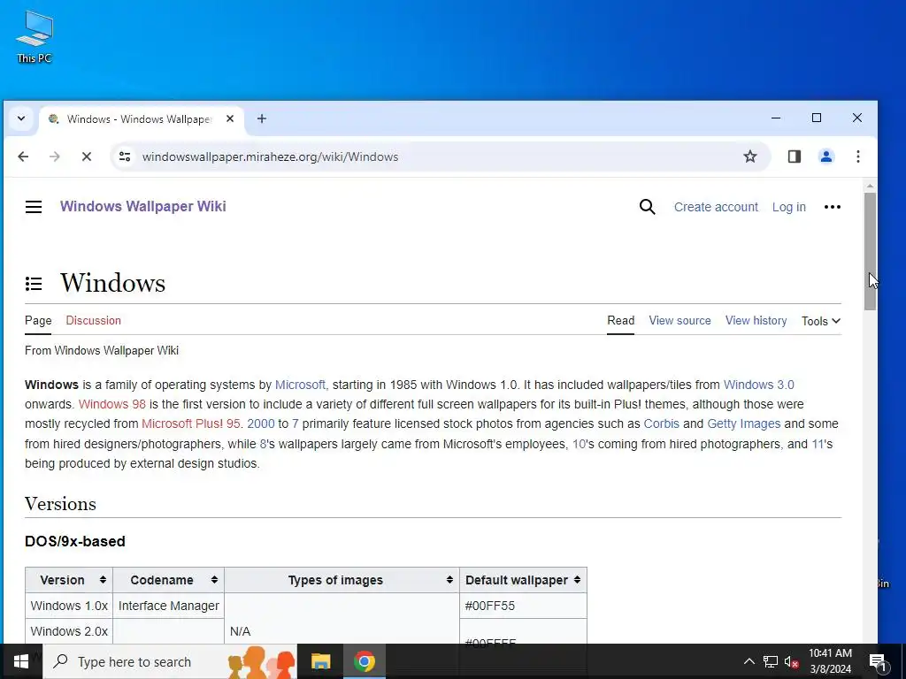Minimize the Chrome window
The height and width of the screenshot is (679, 906).
(776, 118)
